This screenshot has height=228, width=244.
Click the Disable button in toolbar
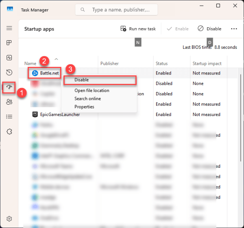(x=210, y=29)
